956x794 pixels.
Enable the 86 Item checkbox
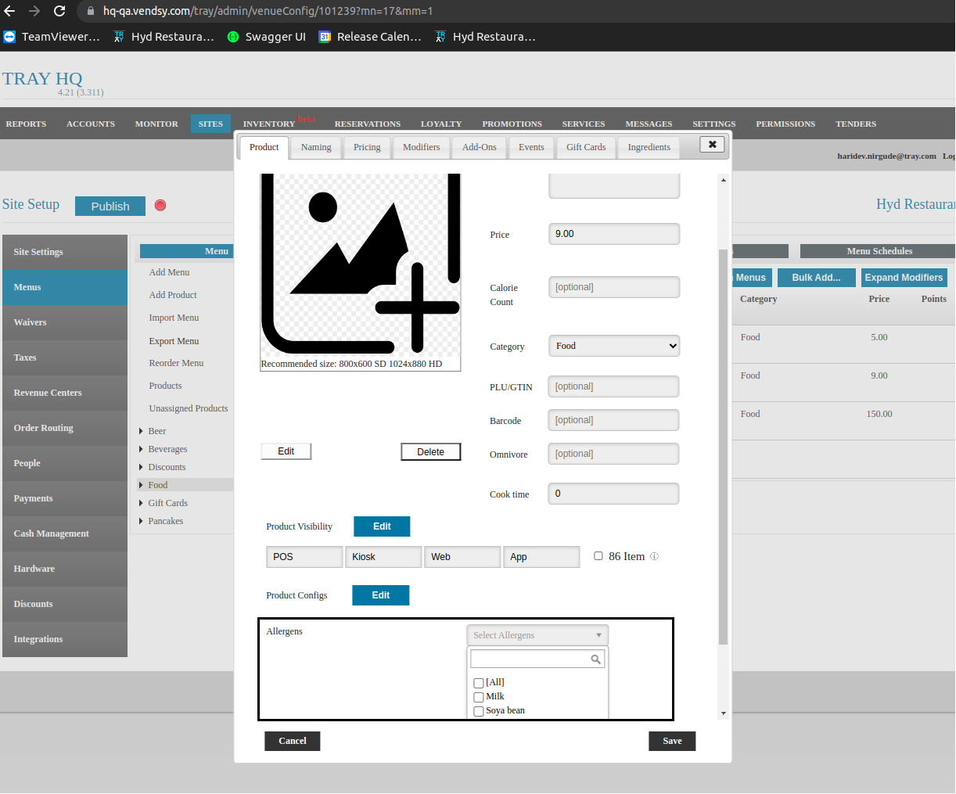598,556
